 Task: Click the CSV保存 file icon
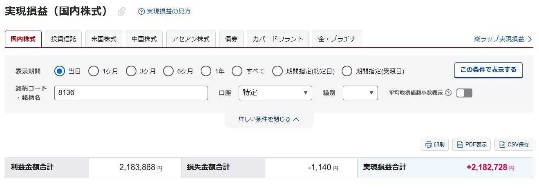(x=502, y=144)
